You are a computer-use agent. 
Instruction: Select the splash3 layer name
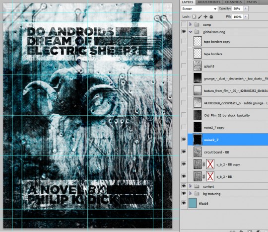209,66
